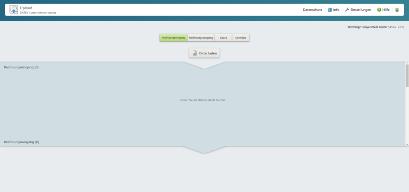The height and width of the screenshot is (192, 409).
Task: Click the DATEV Unternehmen online subtitle
Action: coord(38,12)
